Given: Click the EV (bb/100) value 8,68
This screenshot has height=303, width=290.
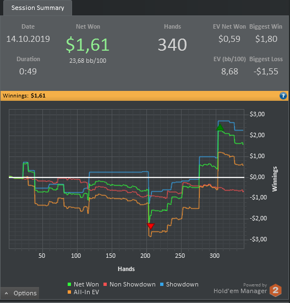Looking at the screenshot, I should tap(229, 72).
